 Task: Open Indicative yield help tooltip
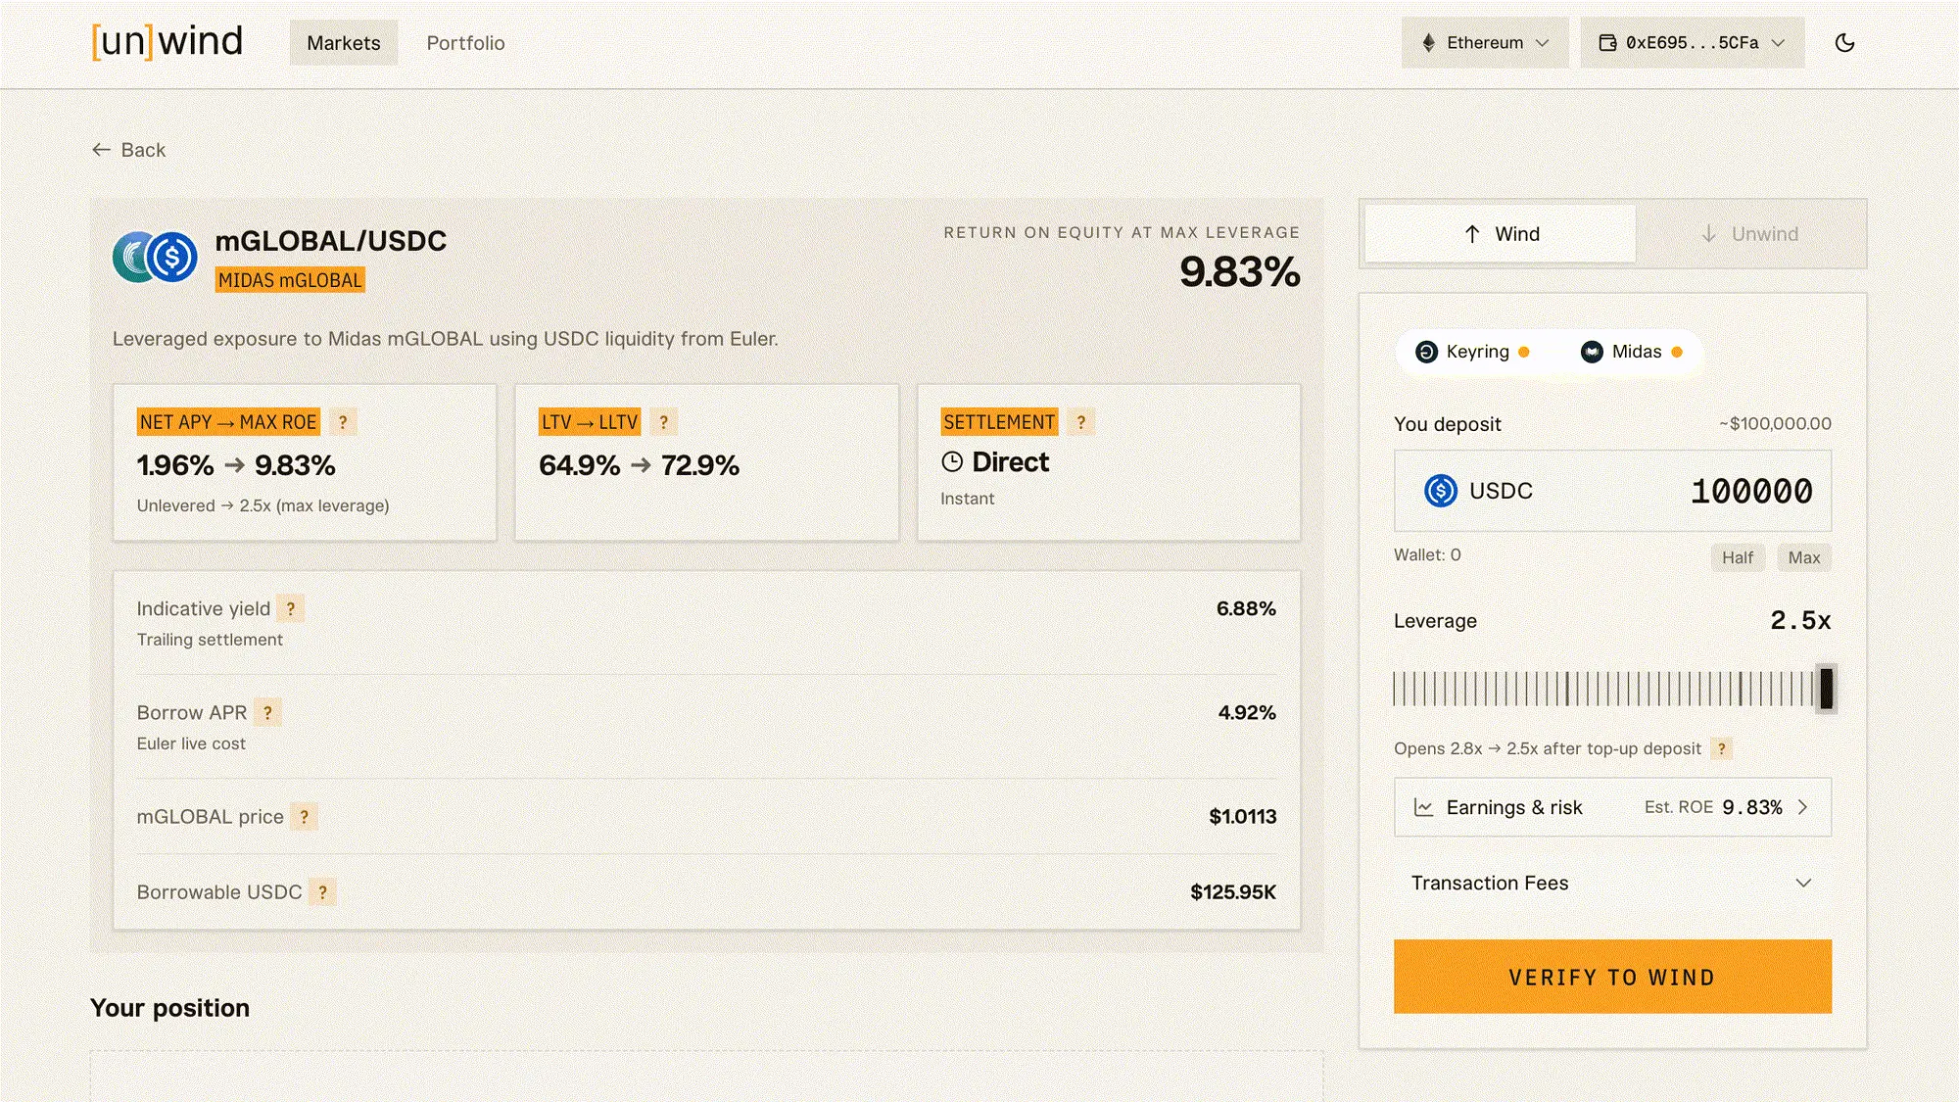click(x=291, y=608)
